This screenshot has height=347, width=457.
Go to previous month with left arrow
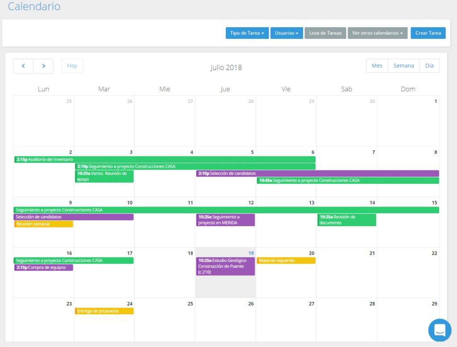tap(23, 66)
